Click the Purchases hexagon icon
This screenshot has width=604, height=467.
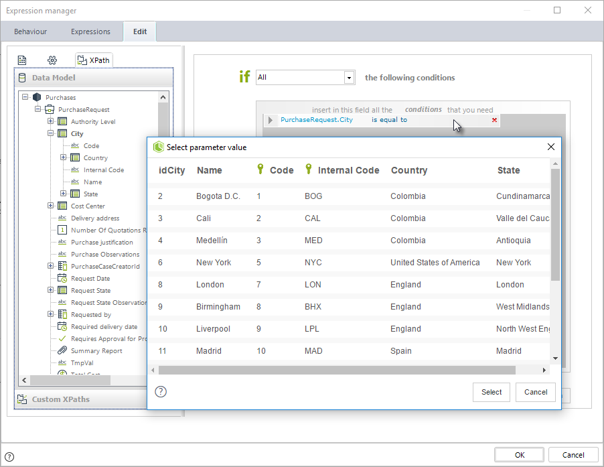coord(37,97)
